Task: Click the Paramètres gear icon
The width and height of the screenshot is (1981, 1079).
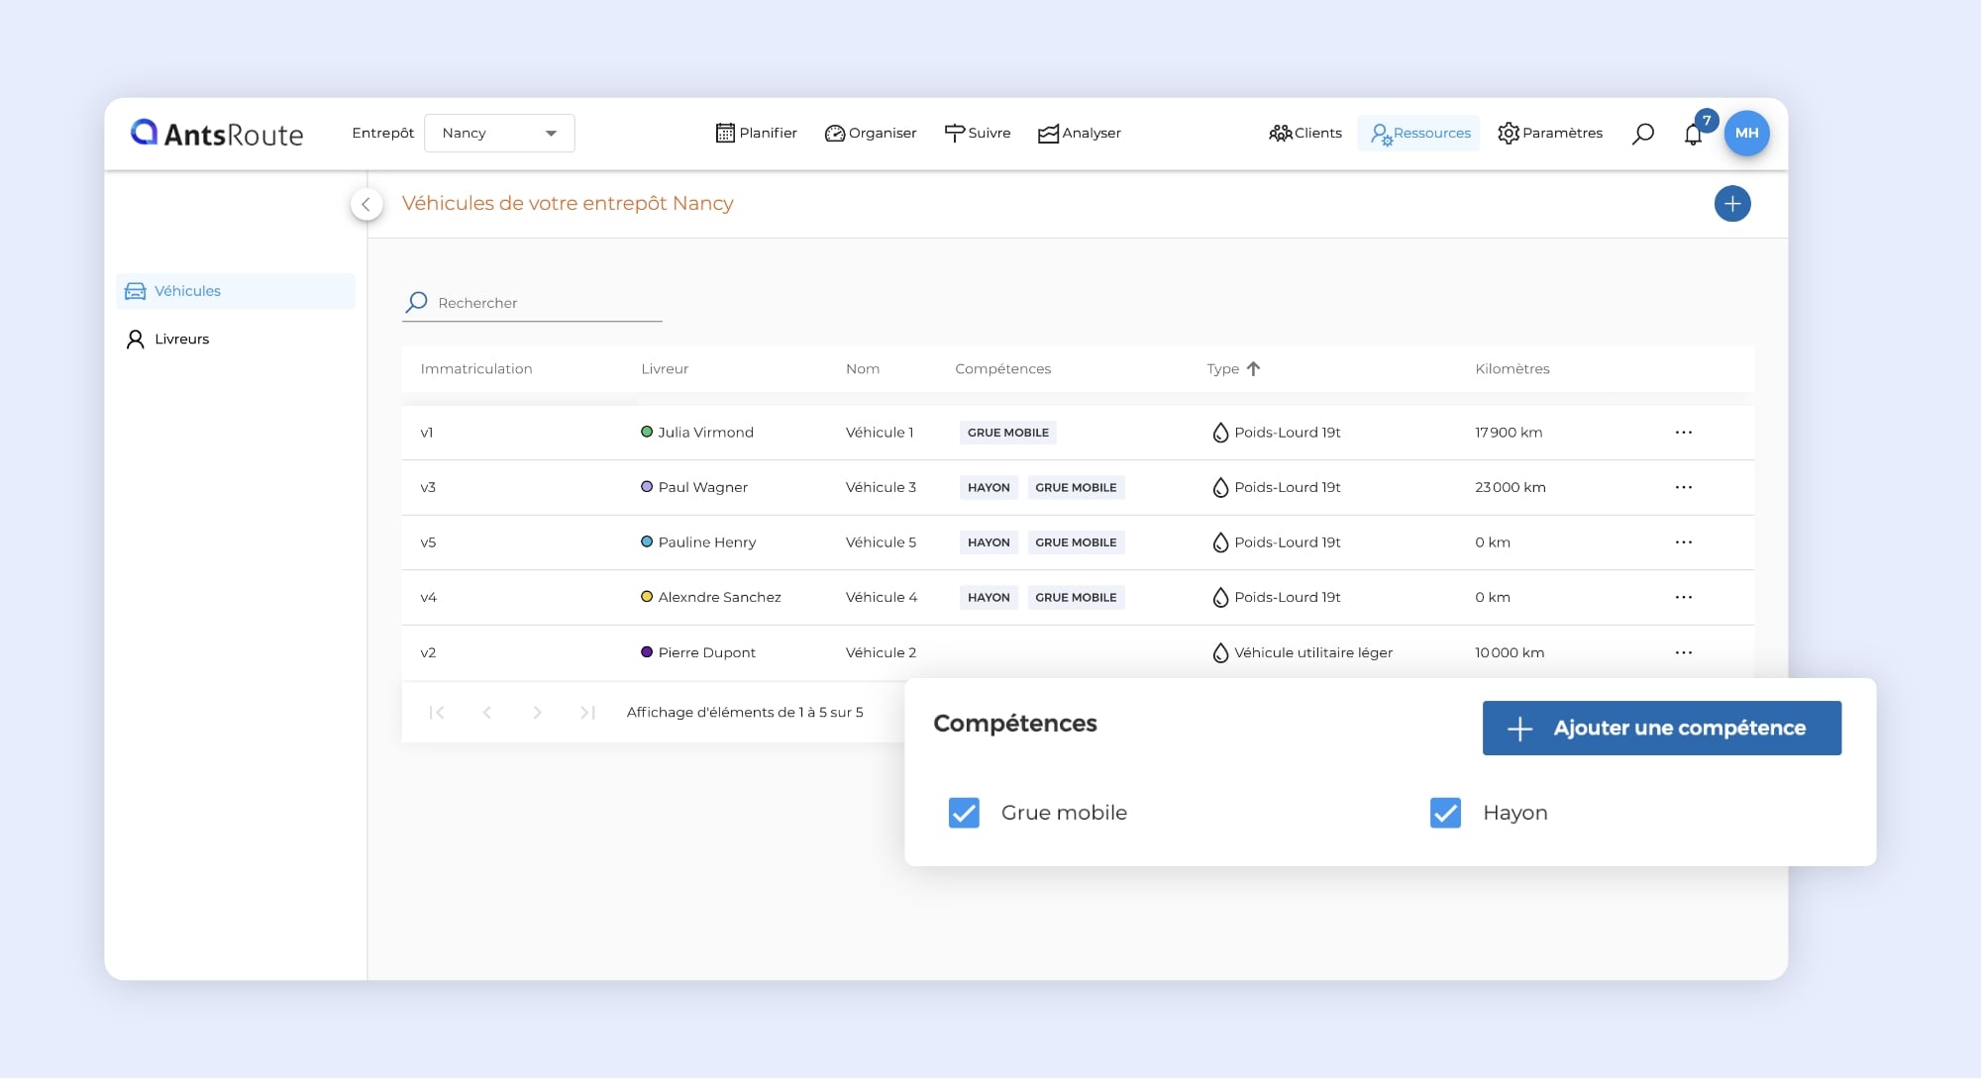Action: click(x=1508, y=133)
